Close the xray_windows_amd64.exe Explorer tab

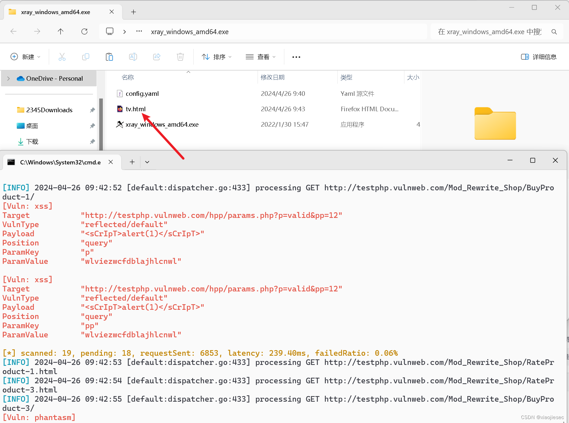coord(112,12)
